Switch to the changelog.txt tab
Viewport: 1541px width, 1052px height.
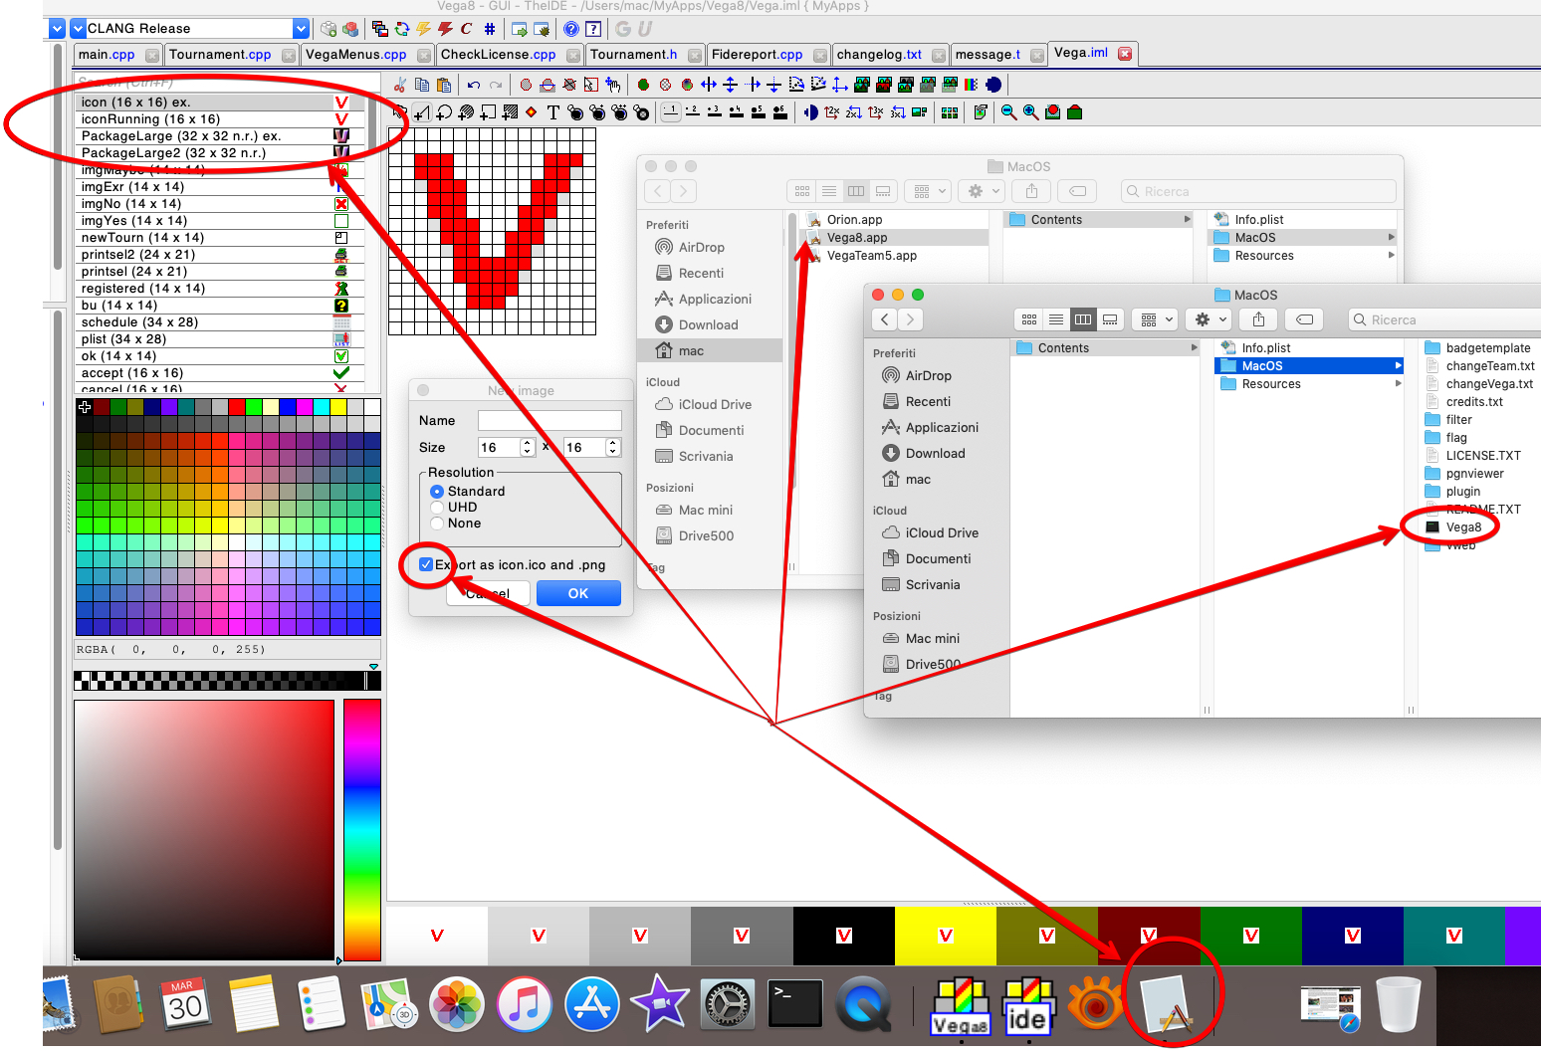[x=879, y=55]
